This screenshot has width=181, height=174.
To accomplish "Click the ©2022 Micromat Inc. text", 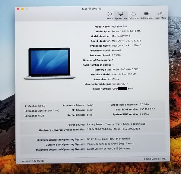I will pyautogui.click(x=154, y=159).
